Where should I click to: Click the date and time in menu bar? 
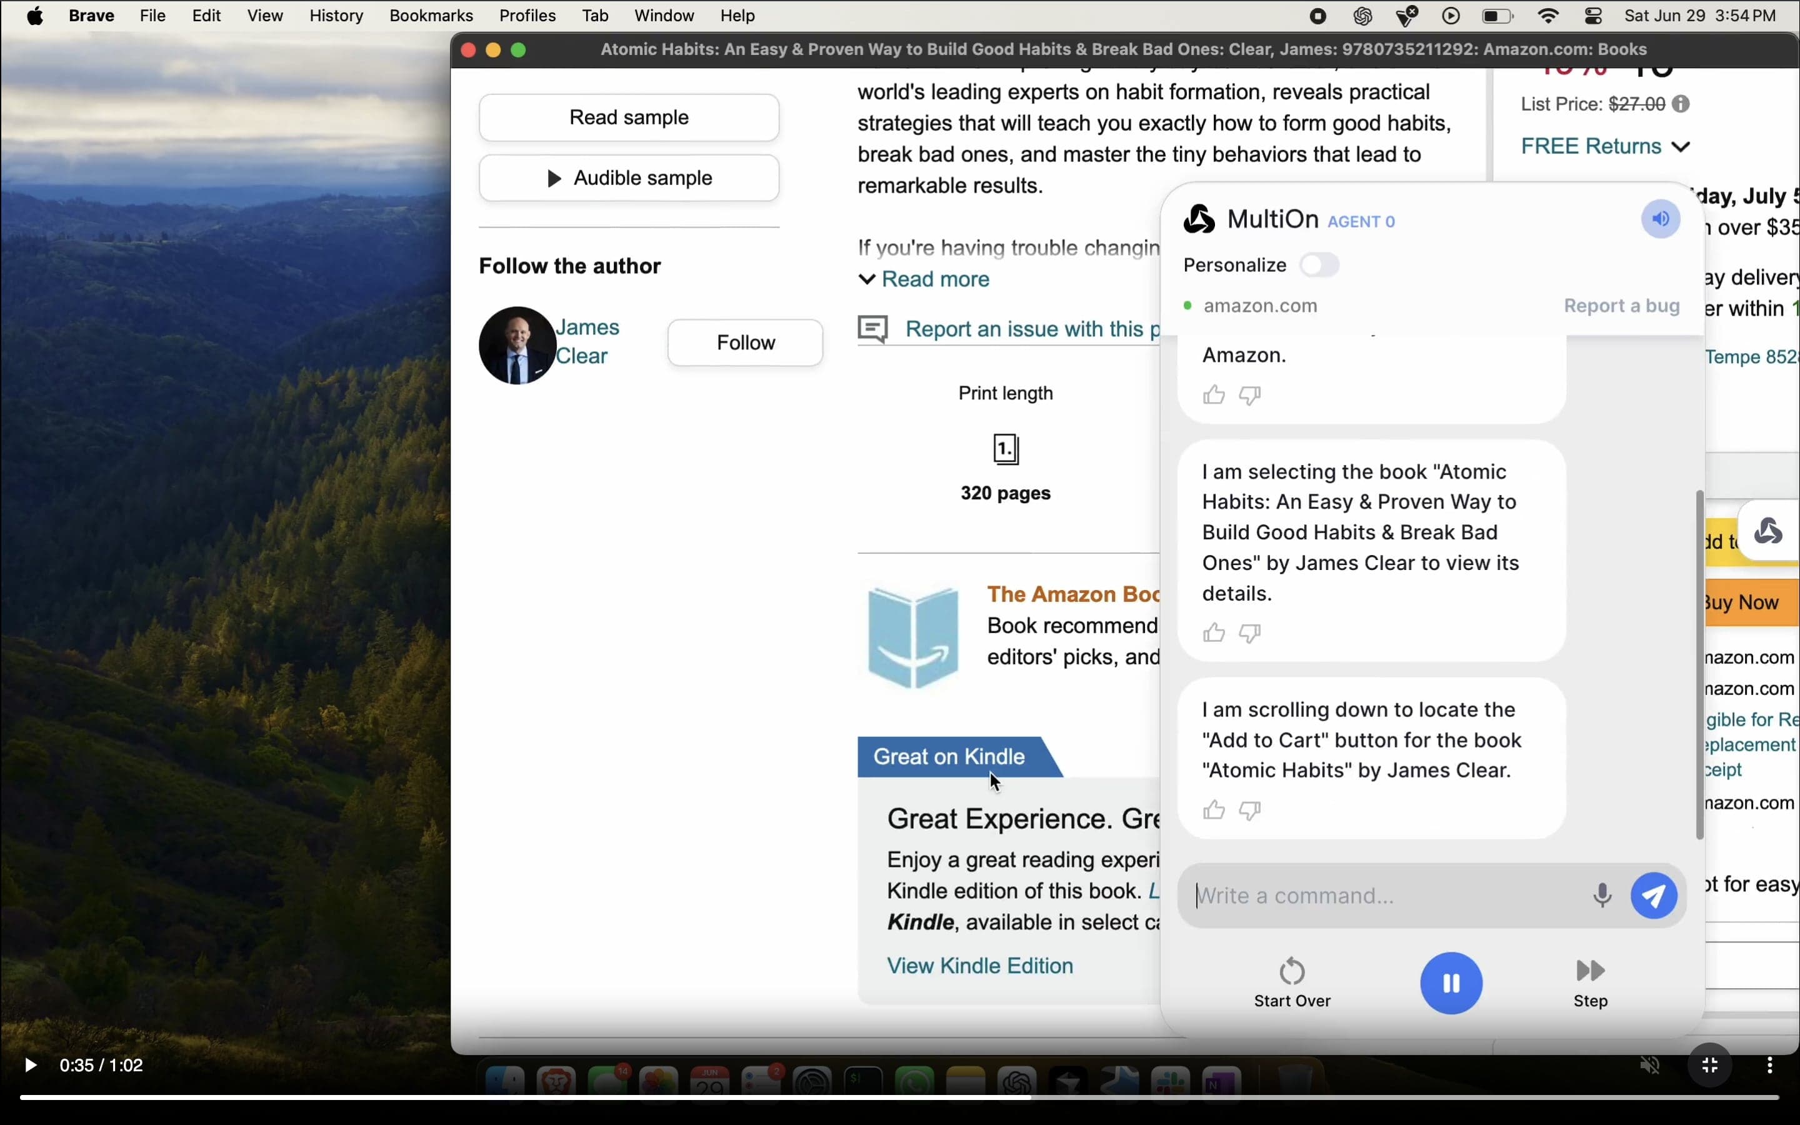pyautogui.click(x=1699, y=16)
